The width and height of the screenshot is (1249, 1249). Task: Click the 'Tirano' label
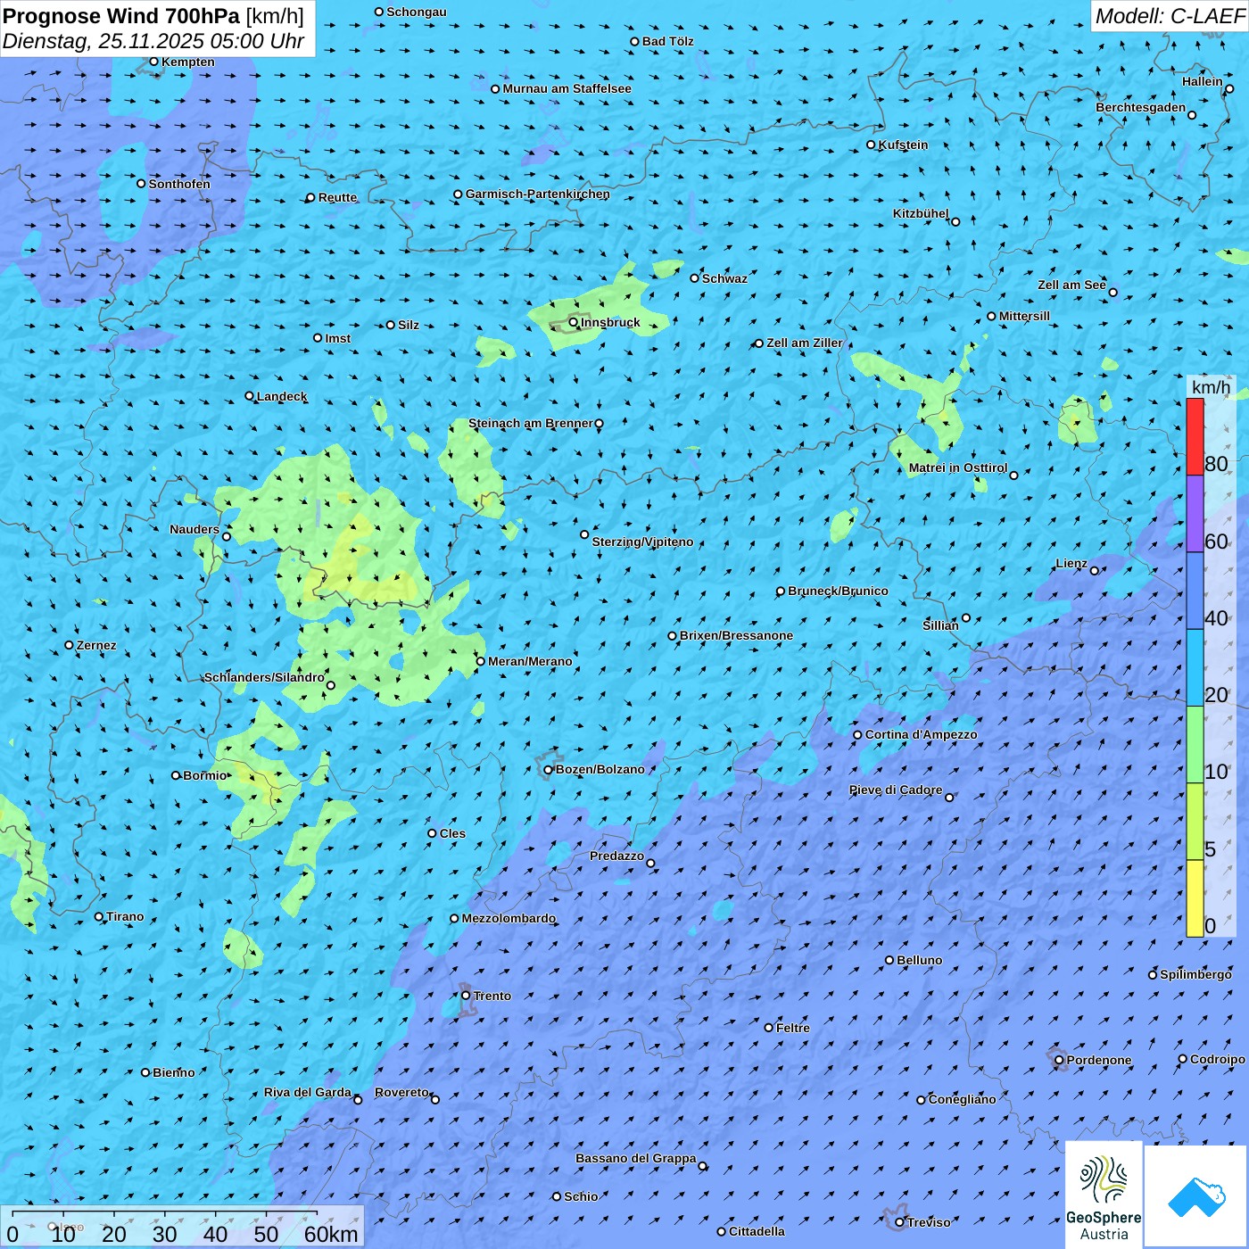(125, 916)
